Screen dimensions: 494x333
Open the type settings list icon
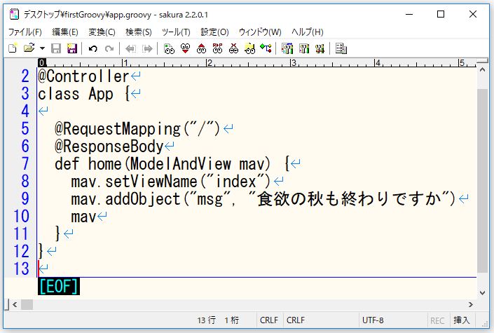pyautogui.click(x=287, y=48)
